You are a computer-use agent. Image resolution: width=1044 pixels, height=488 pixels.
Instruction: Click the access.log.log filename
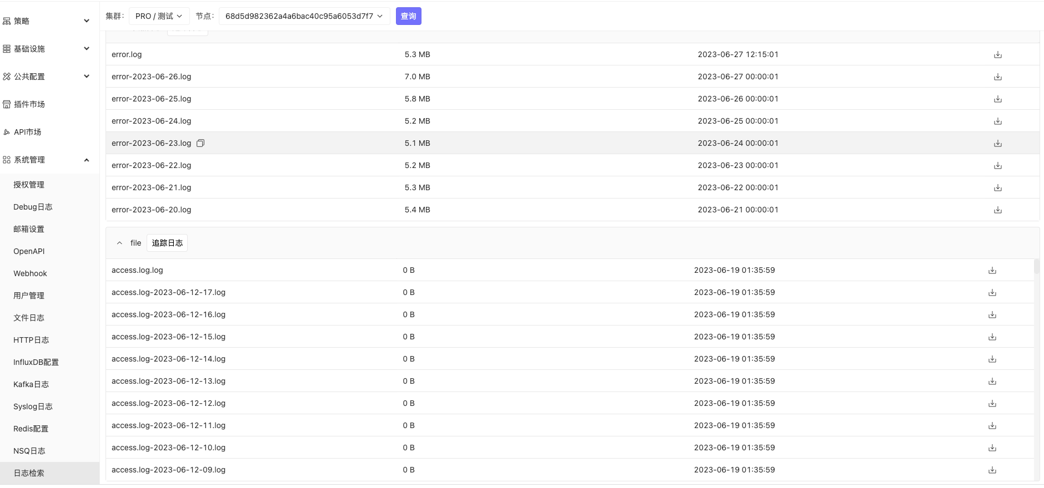pos(137,270)
